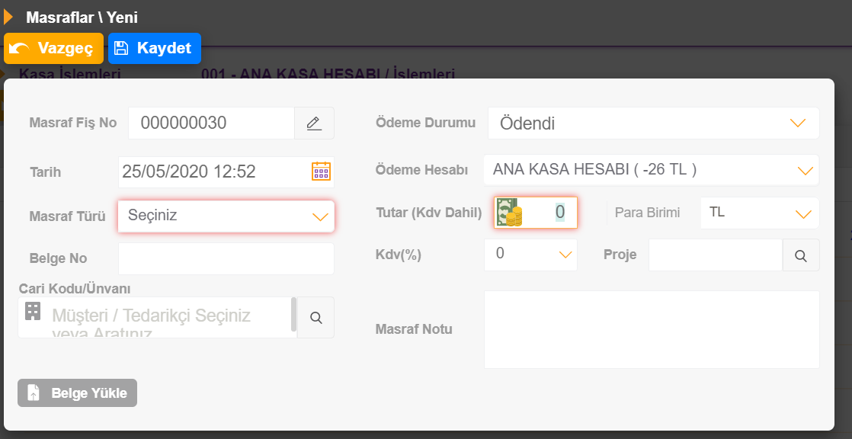Click the Tutar (Kdv Dahil) amount field
This screenshot has width=852, height=439.
coord(535,213)
